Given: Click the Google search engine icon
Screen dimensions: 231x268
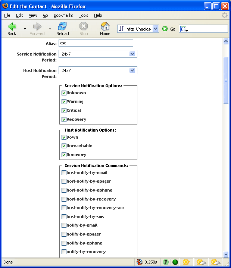Looking at the screenshot, I should click(x=184, y=29).
